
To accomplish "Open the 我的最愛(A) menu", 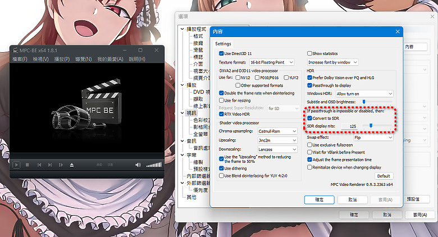I will (110, 60).
